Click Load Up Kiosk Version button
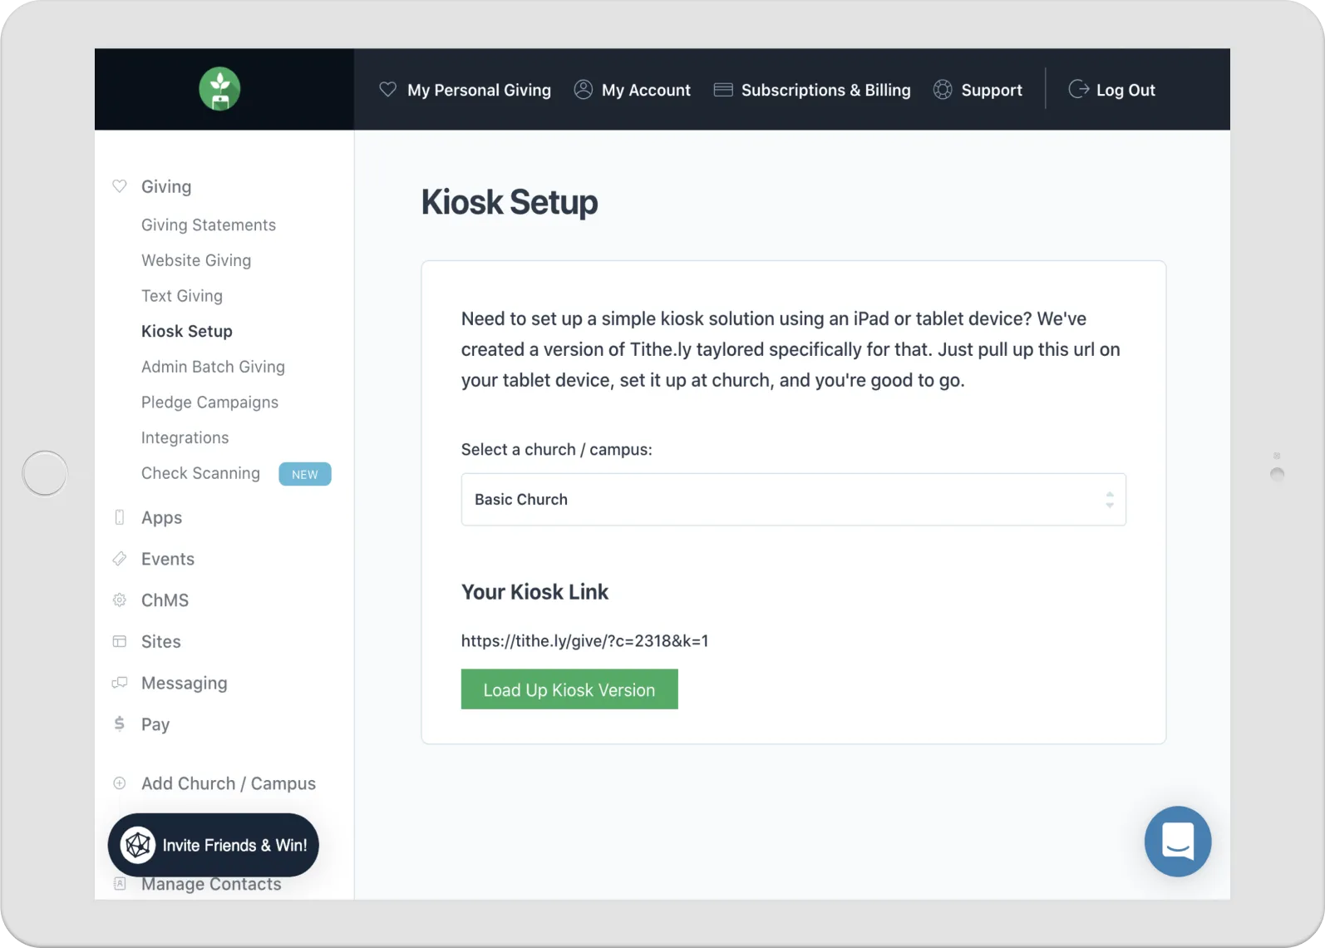The image size is (1325, 948). 569,689
